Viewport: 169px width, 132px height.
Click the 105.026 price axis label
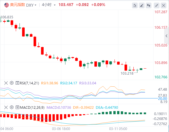pos(161,45)
